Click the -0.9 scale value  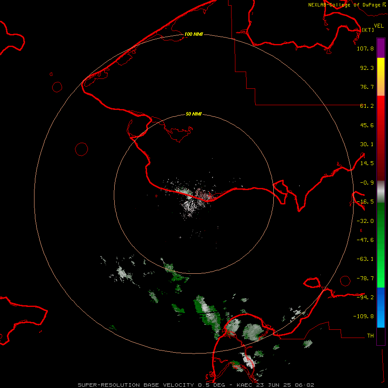(367, 183)
